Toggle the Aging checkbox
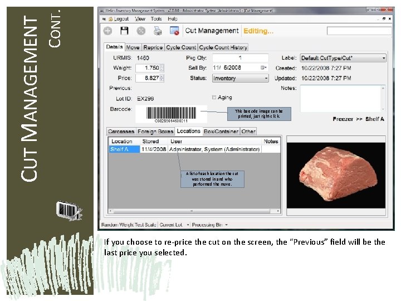This screenshot has height=301, width=401. tap(214, 98)
